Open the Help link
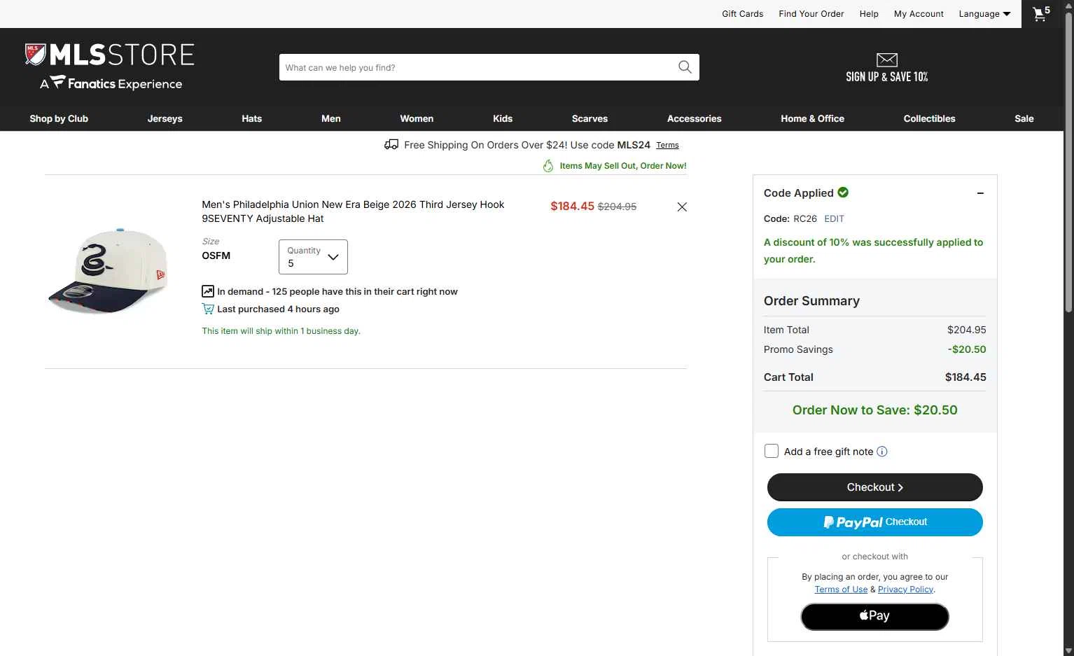Image resolution: width=1074 pixels, height=656 pixels. click(x=869, y=14)
